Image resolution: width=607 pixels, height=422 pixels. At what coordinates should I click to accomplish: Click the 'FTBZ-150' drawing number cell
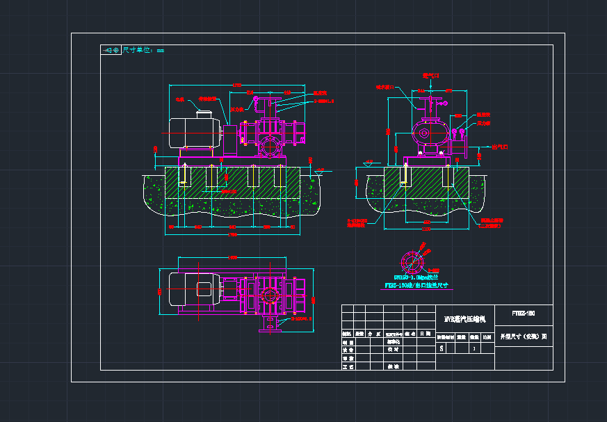524,314
